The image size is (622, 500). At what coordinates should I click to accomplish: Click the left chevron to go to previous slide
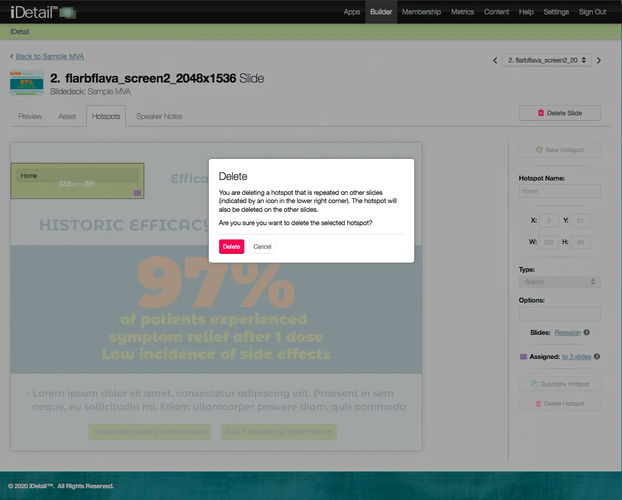(495, 60)
